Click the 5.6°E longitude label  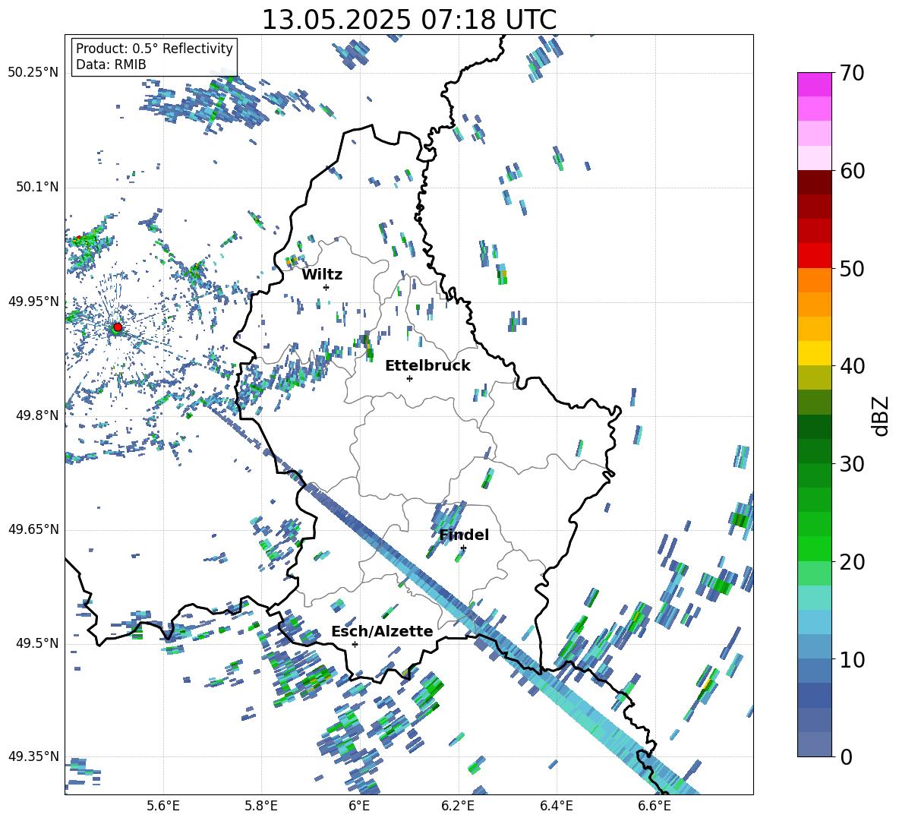(x=163, y=806)
